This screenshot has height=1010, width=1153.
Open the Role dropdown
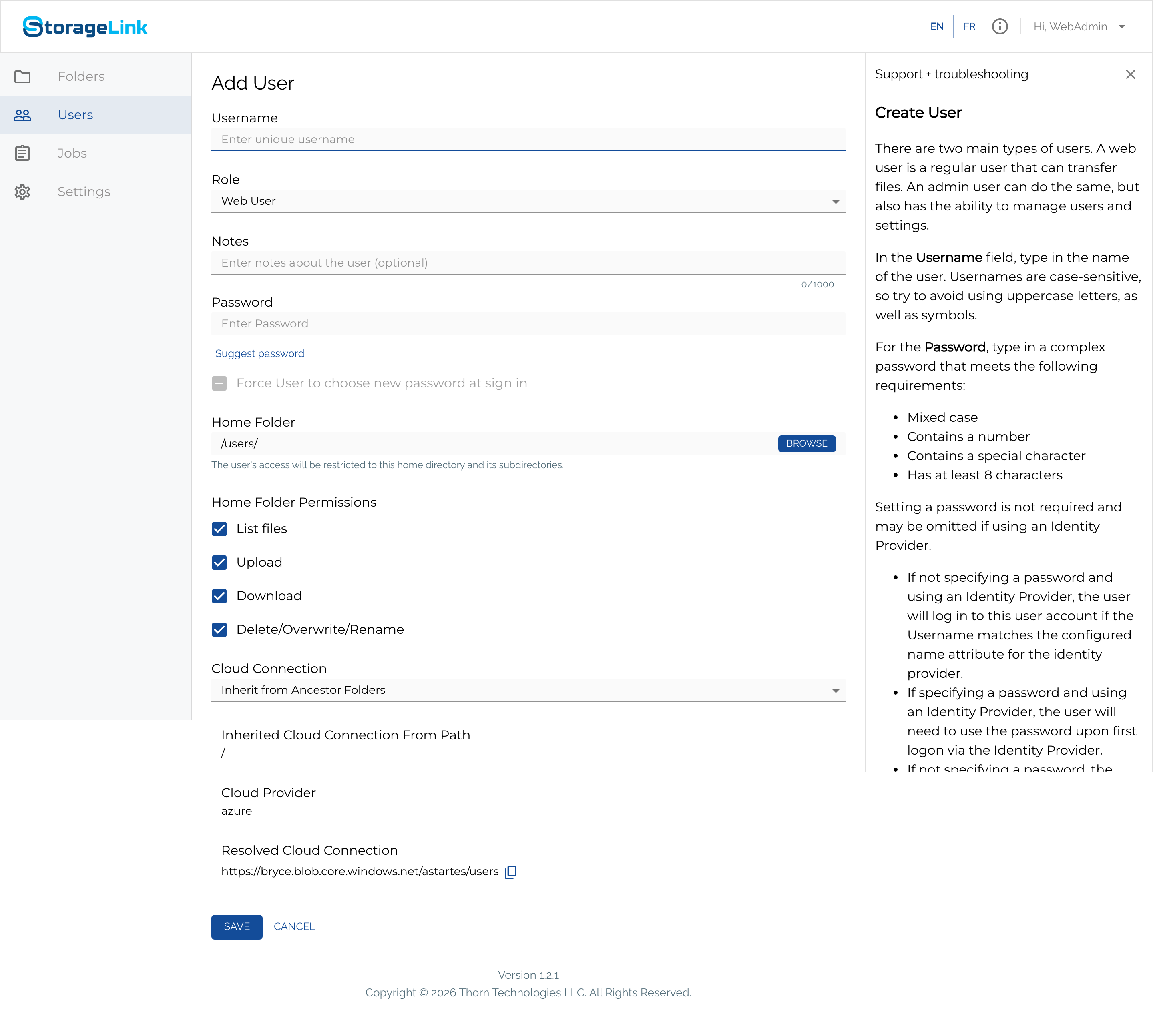pyautogui.click(x=528, y=201)
